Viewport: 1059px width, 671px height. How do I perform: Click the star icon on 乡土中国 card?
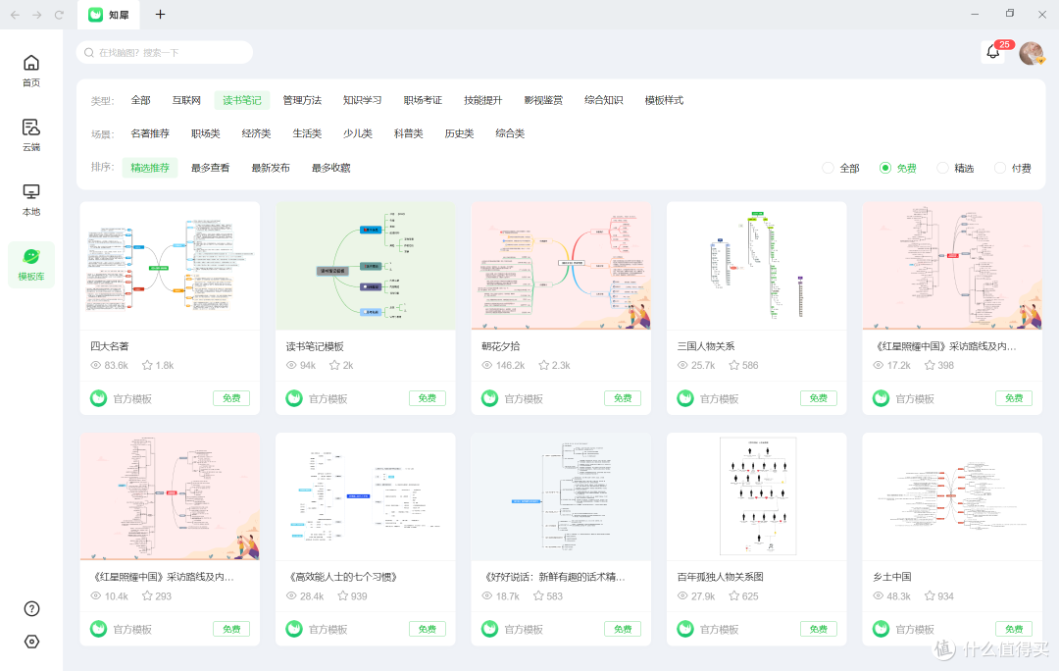pyautogui.click(x=930, y=596)
